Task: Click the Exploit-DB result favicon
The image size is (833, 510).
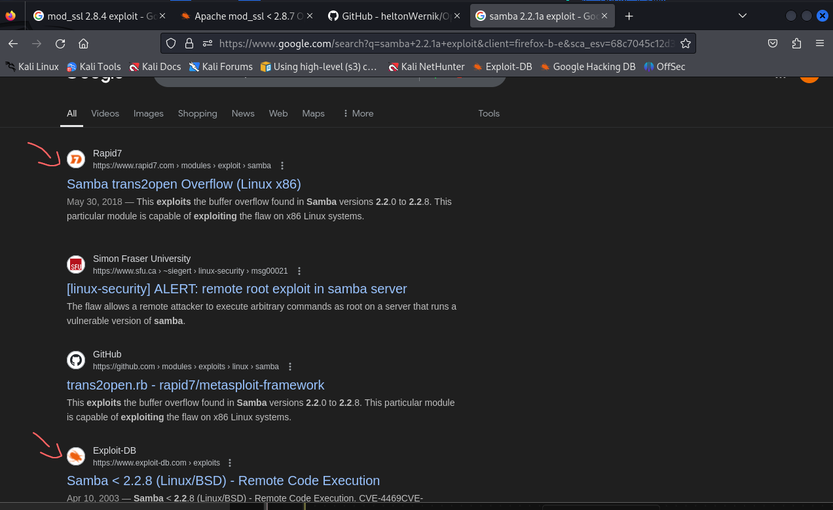Action: (76, 456)
